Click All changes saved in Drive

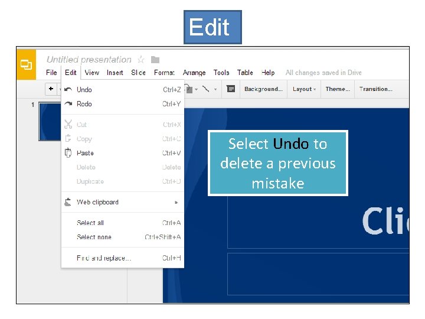tap(323, 73)
